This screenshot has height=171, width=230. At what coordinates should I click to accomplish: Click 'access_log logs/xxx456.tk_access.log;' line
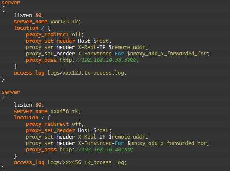(x=70, y=162)
